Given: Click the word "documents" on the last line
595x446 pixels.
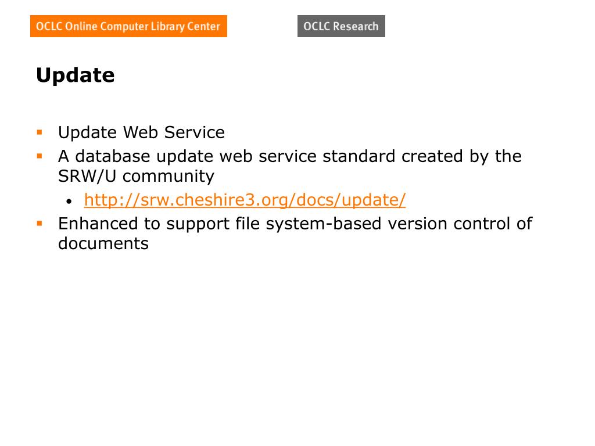Looking at the screenshot, I should [103, 243].
